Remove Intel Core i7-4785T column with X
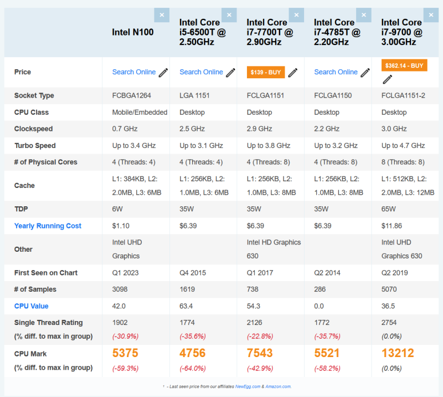443x397 pixels. [x=364, y=15]
